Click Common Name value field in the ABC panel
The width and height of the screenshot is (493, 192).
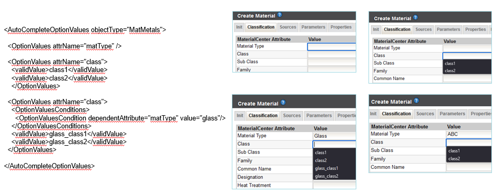[x=468, y=167]
